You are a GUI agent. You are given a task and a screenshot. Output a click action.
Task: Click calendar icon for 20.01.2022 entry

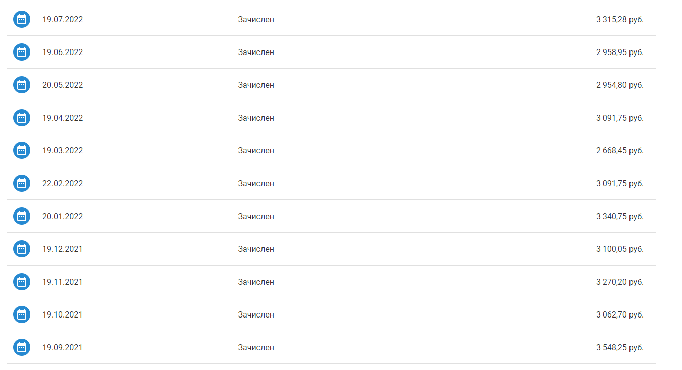click(x=22, y=216)
